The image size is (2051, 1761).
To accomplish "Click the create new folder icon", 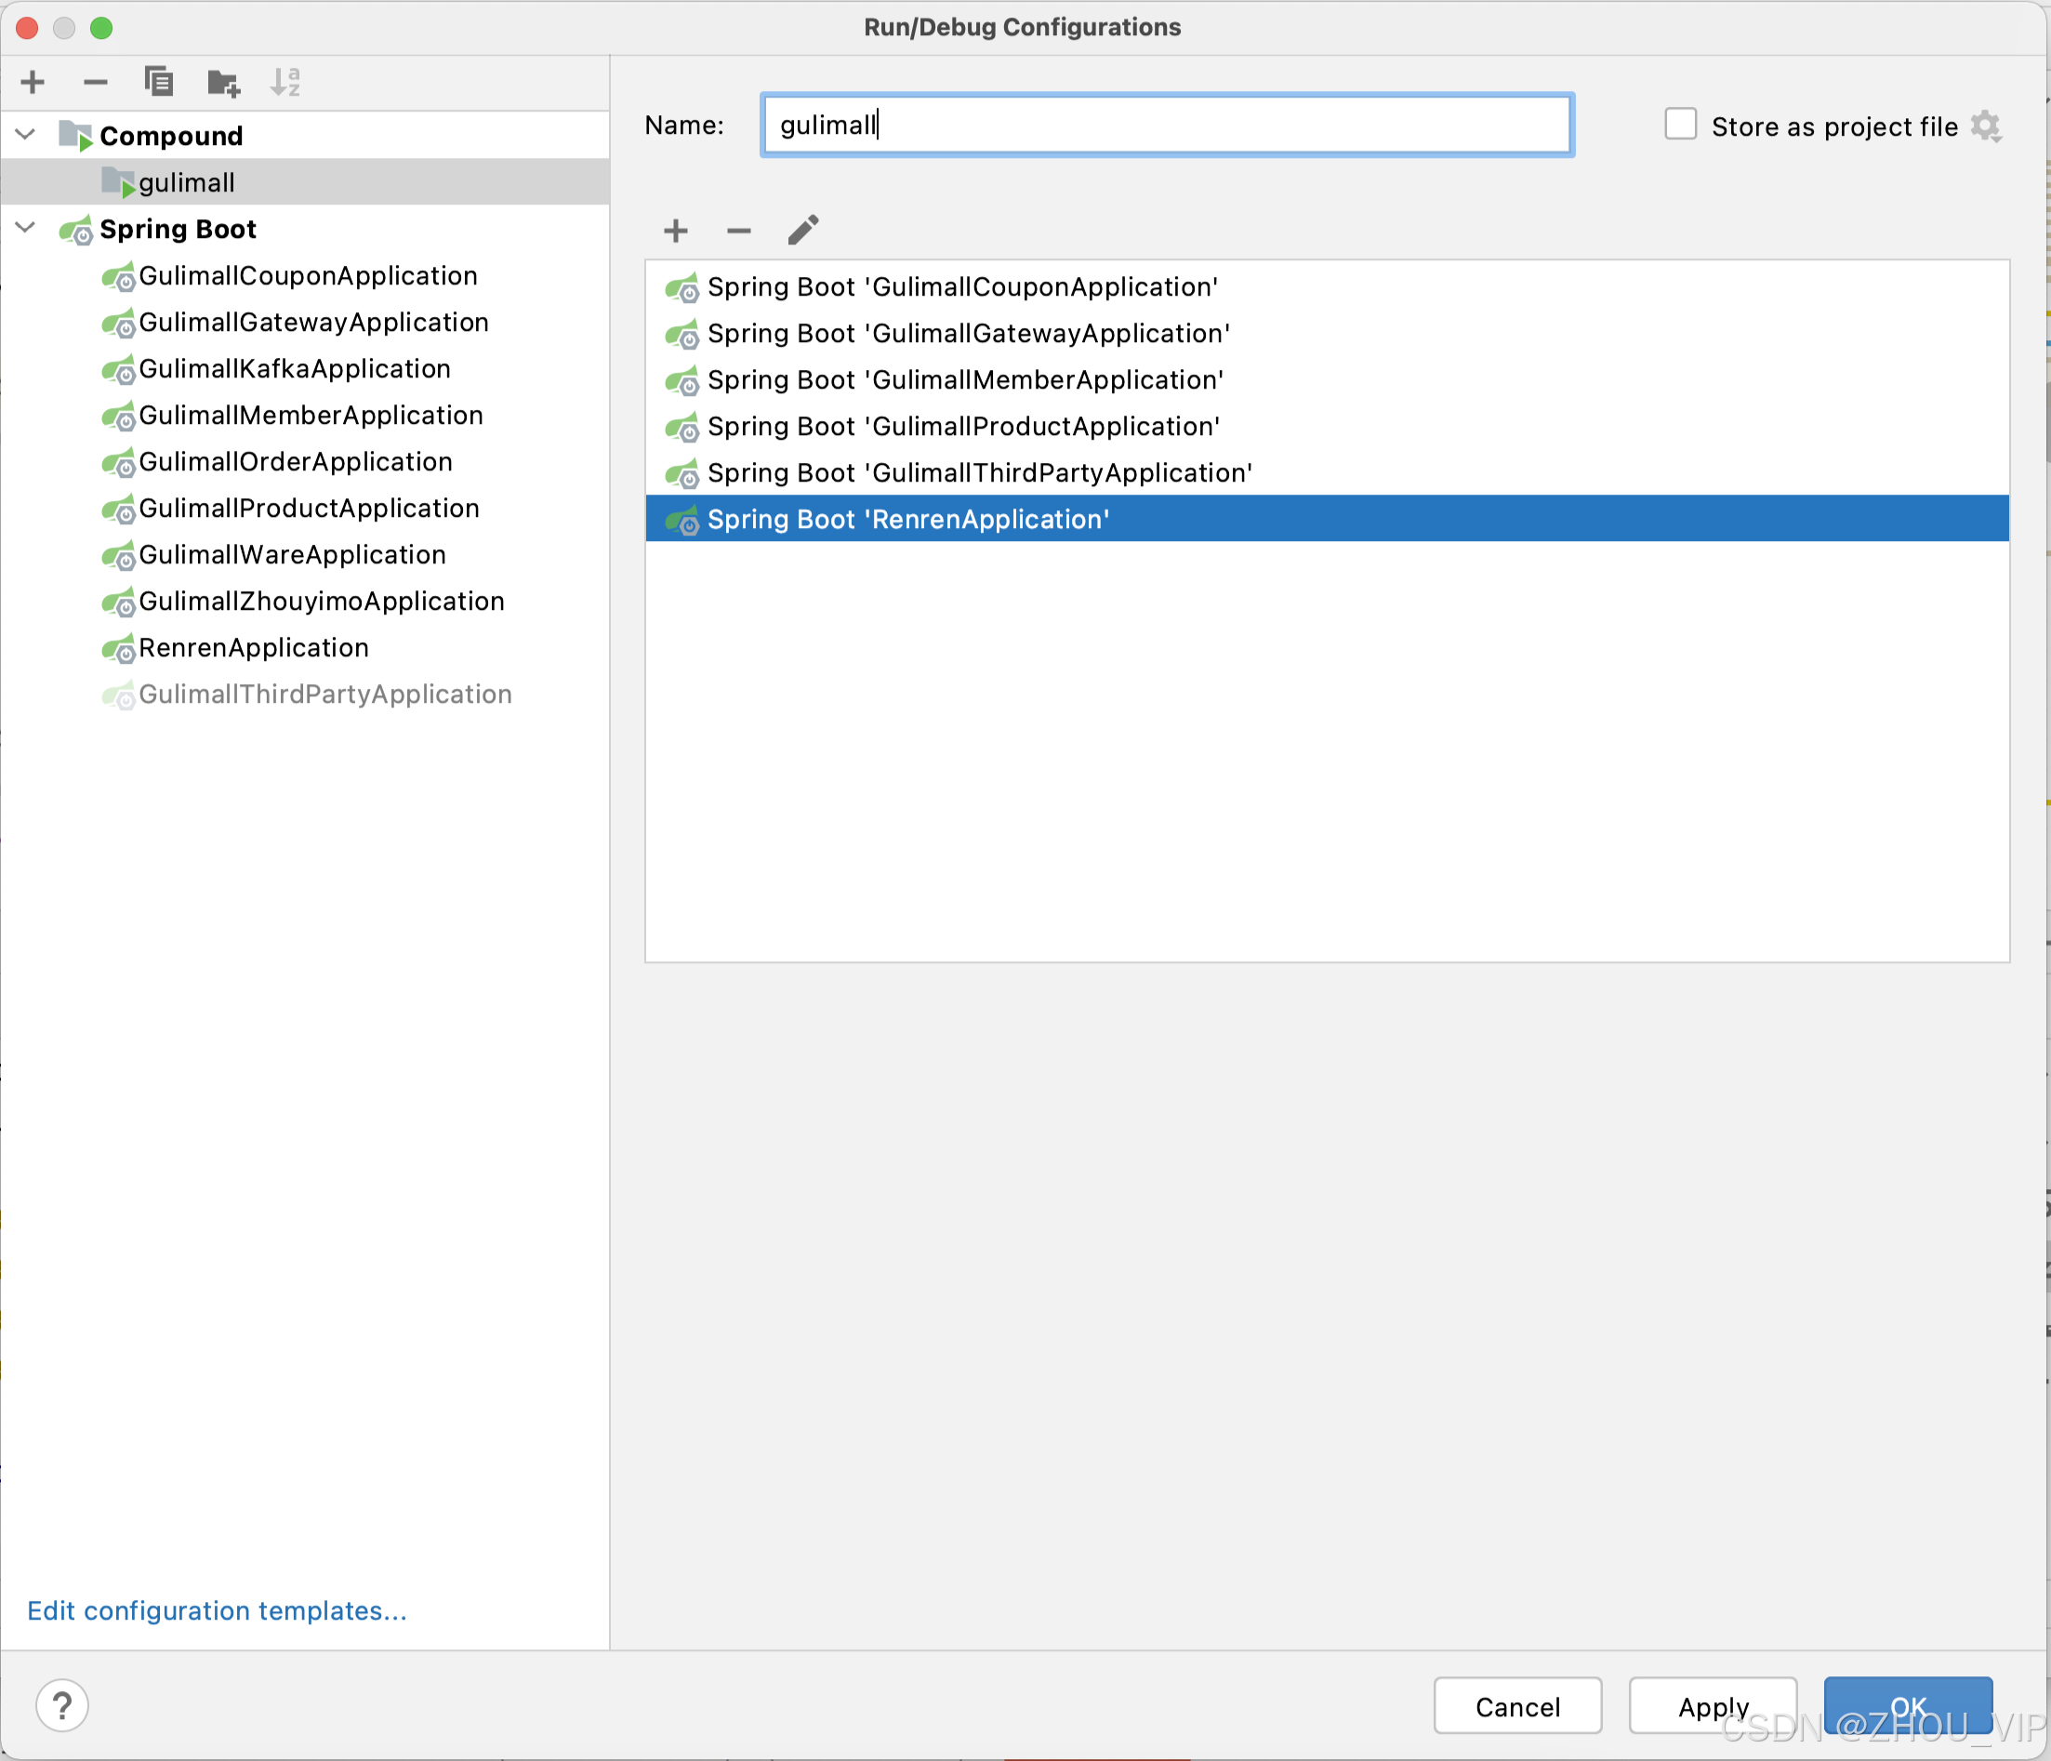I will point(223,82).
